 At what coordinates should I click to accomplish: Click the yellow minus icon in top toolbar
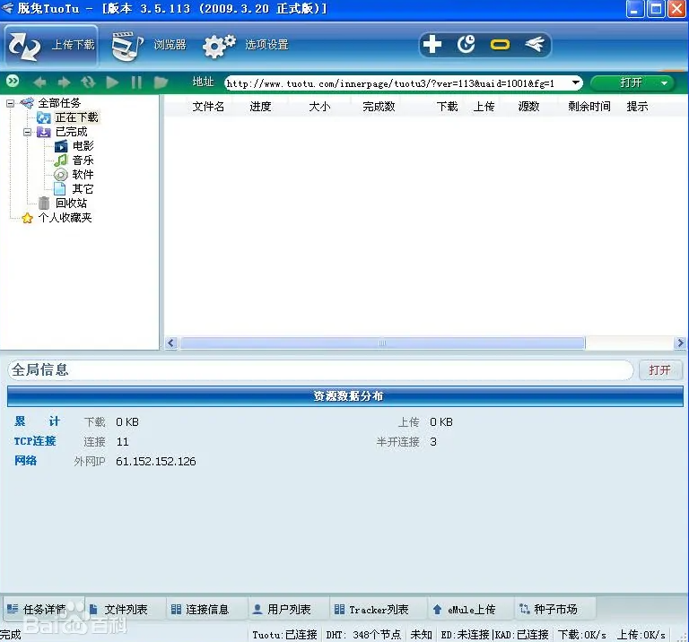point(500,44)
